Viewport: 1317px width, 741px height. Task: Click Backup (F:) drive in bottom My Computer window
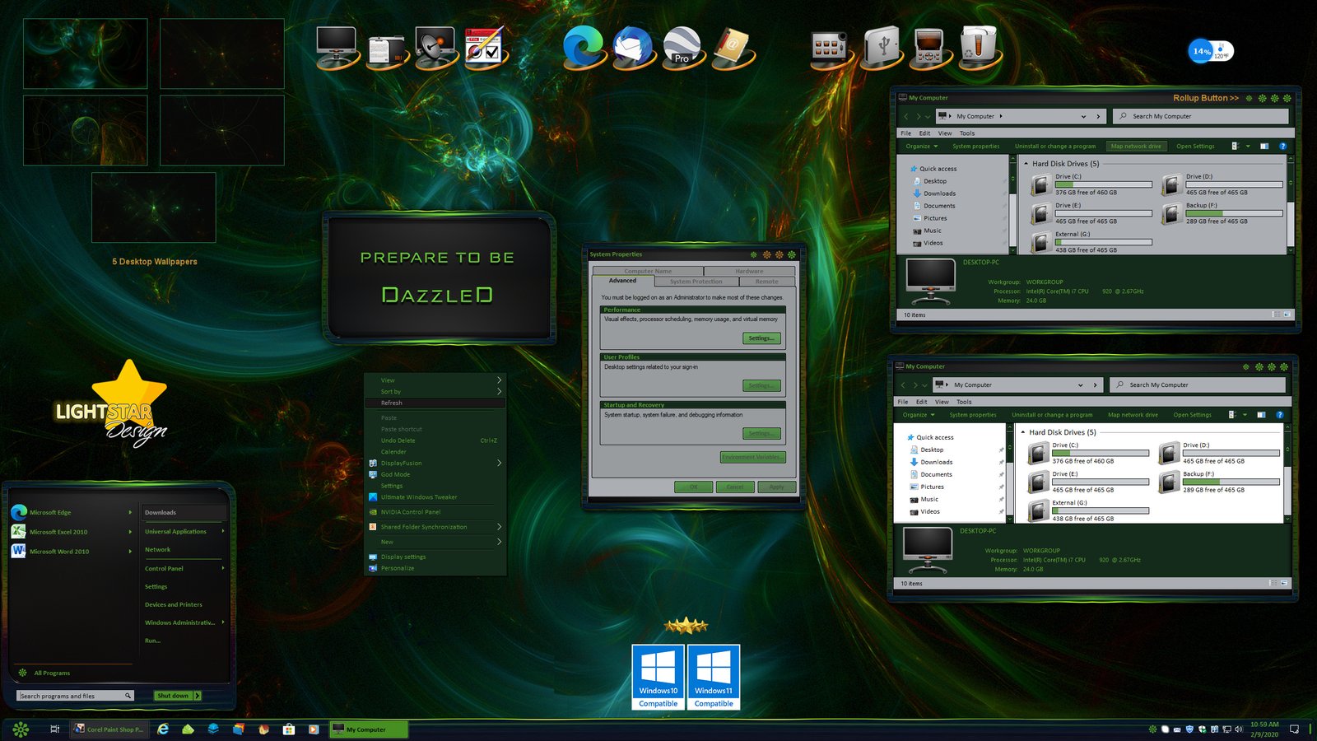(x=1218, y=481)
